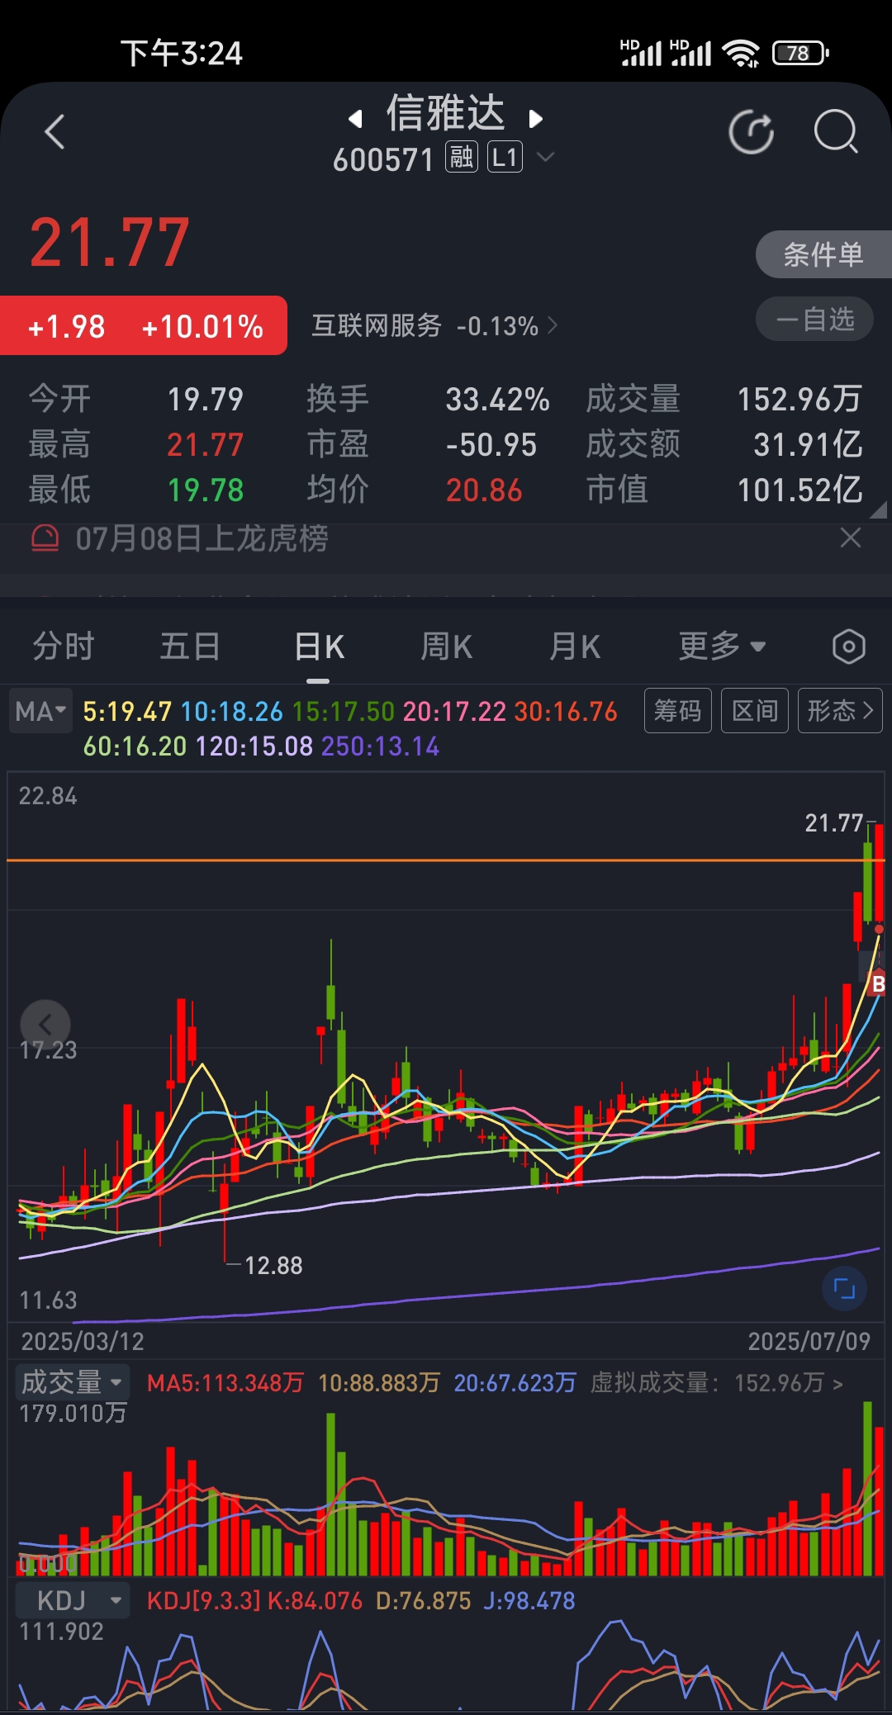Screen dimensions: 892x1715
Task: Switch to 月K chart tab
Action: click(x=575, y=646)
